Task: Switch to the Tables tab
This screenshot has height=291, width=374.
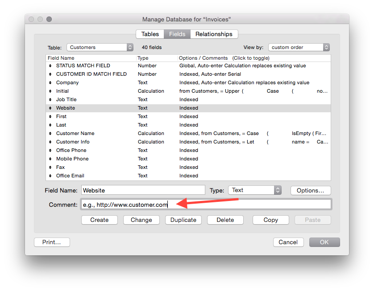Action: [150, 34]
